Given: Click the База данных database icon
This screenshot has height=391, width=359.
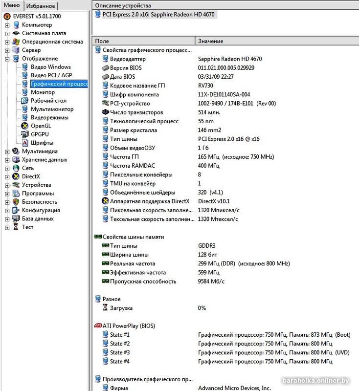Looking at the screenshot, I should coord(16,218).
